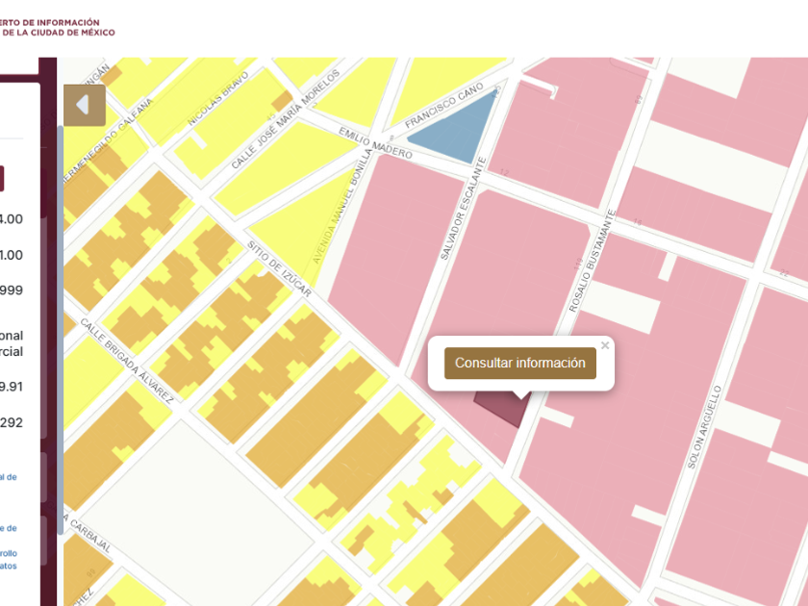Click the Calle Brigada Álvarez street label
This screenshot has height=606, width=808.
(128, 360)
